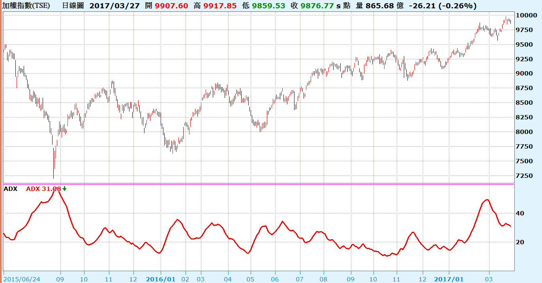Click the 10000 price axis label
This screenshot has width=542, height=283.
click(x=528, y=15)
